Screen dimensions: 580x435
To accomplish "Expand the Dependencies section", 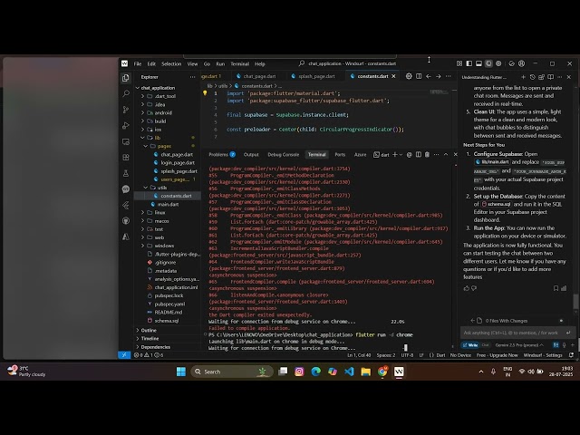I will [155, 347].
